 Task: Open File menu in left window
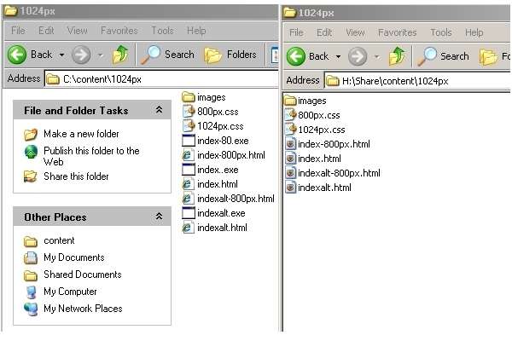click(18, 31)
